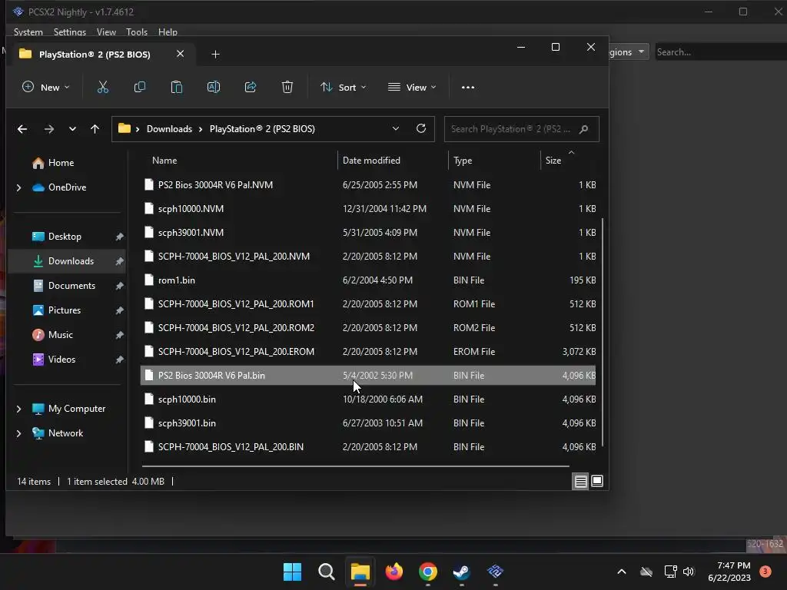The height and width of the screenshot is (590, 787).
Task: Click the Cut scissors icon
Action: point(103,88)
